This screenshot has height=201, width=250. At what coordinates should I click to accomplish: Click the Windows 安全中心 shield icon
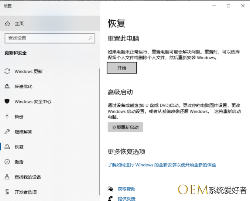coord(7,102)
